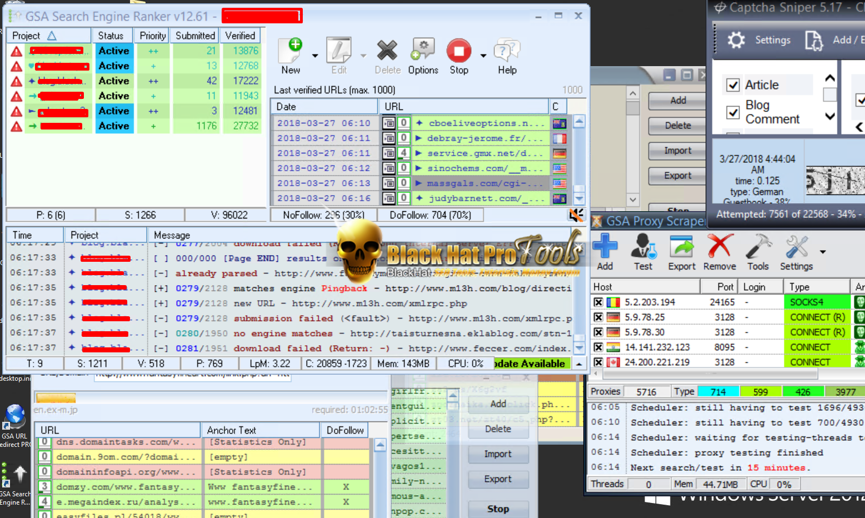Click the message log scrollbar down arrow
The height and width of the screenshot is (518, 865).
point(579,348)
